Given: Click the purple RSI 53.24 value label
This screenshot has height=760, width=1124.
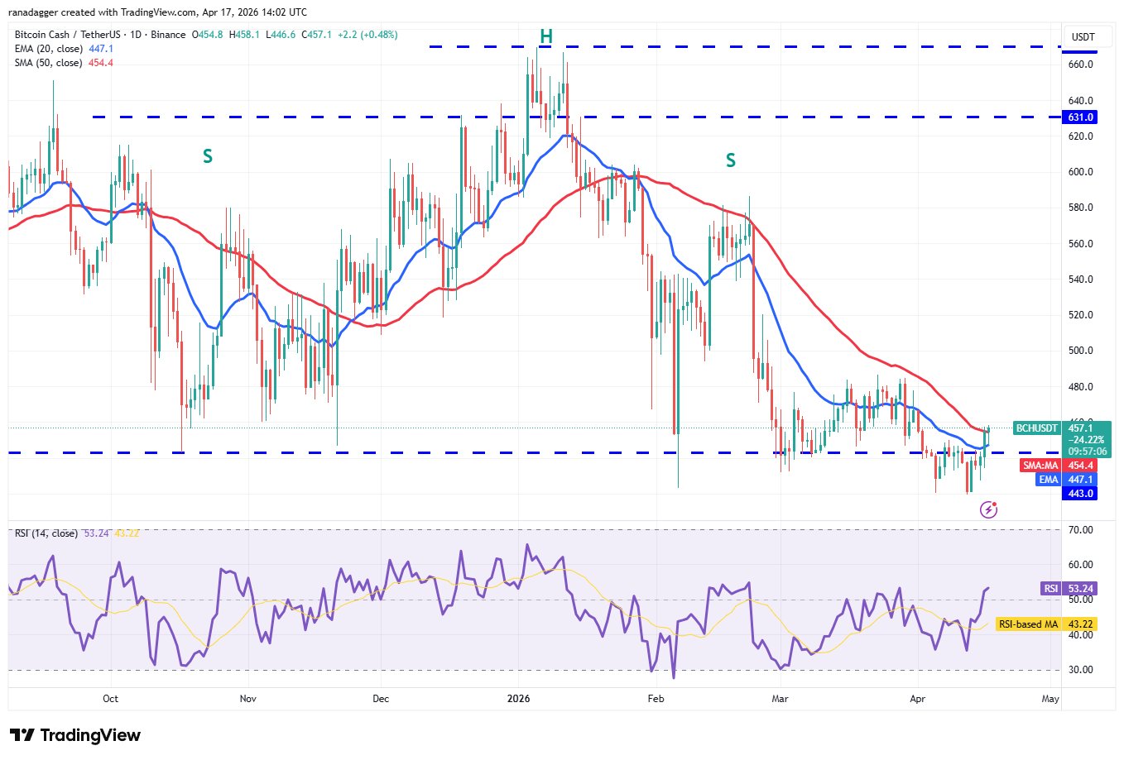Looking at the screenshot, I should (x=1068, y=589).
